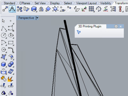Select the Group objects tool

pyautogui.click(x=3, y=93)
